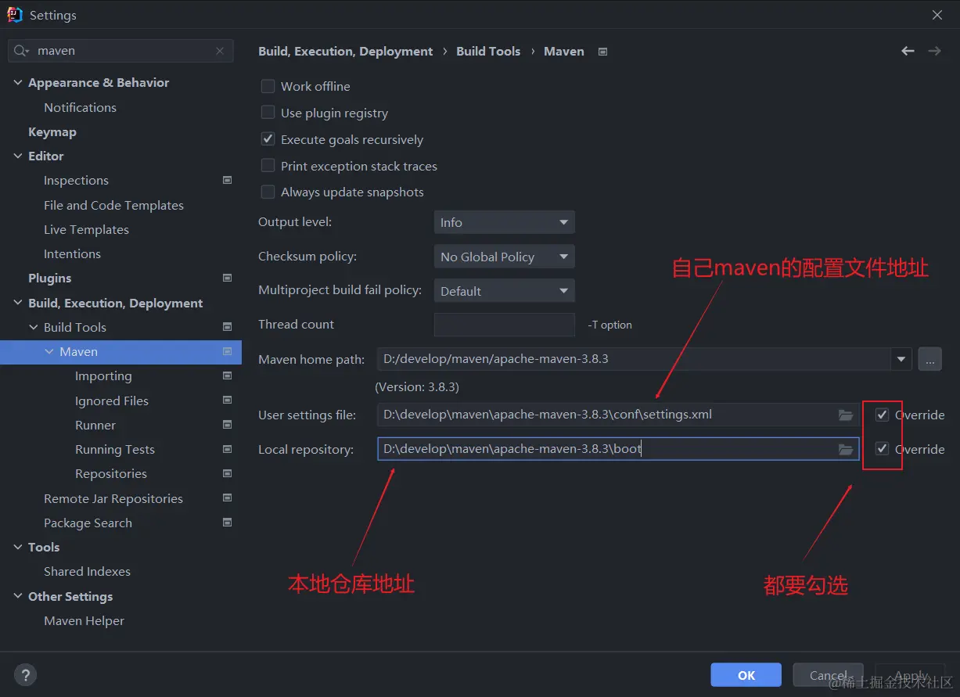The width and height of the screenshot is (960, 697).
Task: Click the project-level icon beside Package Search
Action: pyautogui.click(x=228, y=523)
